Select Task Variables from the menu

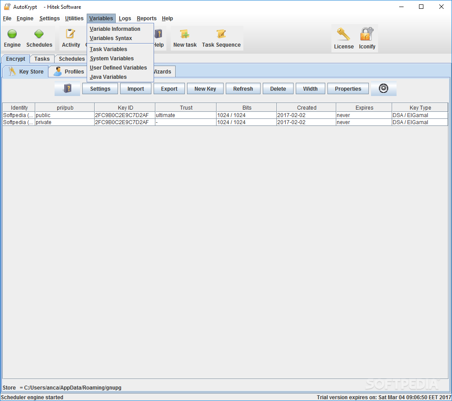pos(120,49)
